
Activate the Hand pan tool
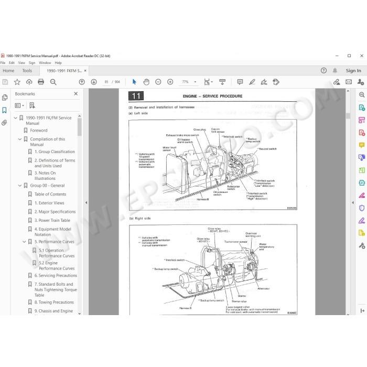pyautogui.click(x=146, y=82)
